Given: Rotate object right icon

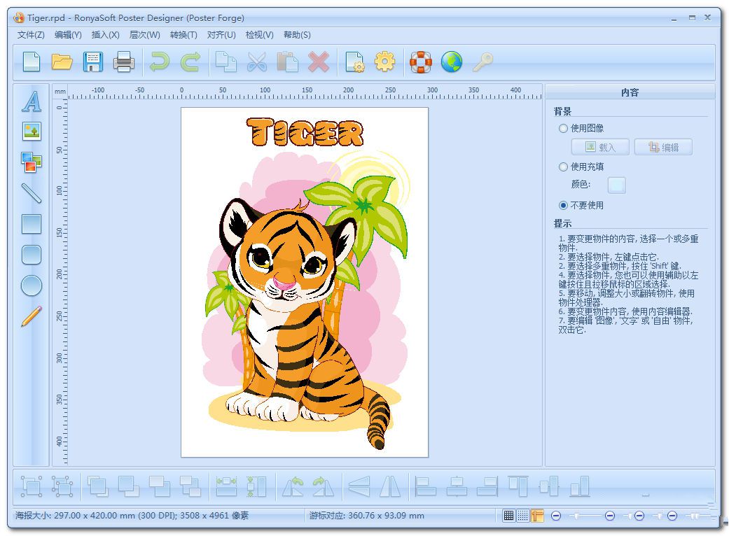Looking at the screenshot, I should [323, 486].
